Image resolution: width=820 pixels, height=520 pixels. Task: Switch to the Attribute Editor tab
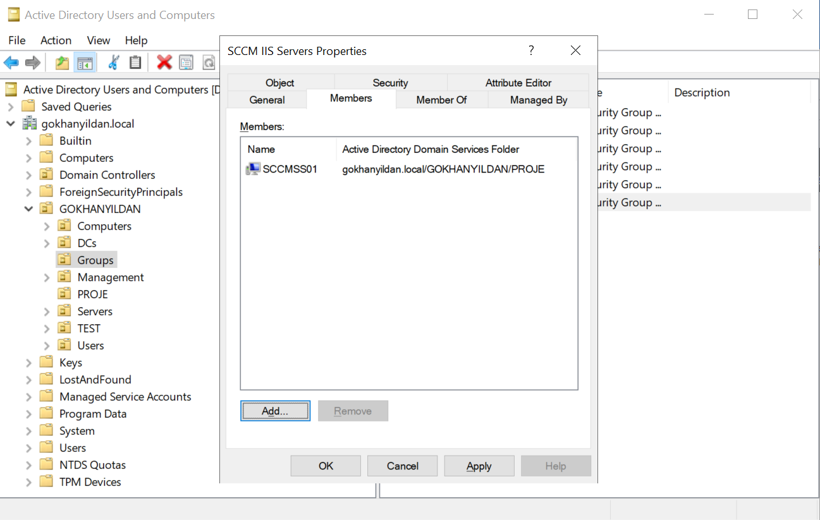click(518, 83)
